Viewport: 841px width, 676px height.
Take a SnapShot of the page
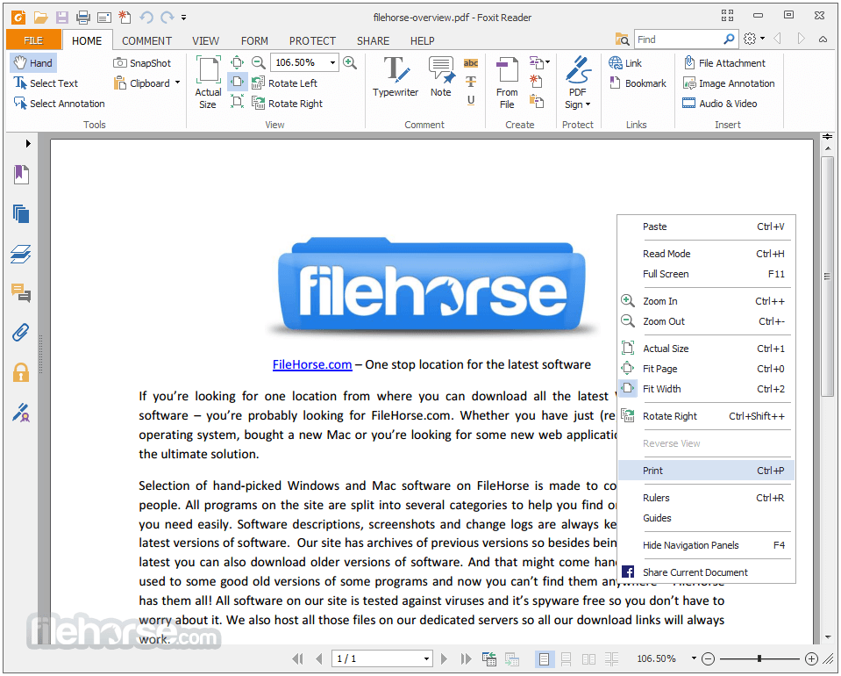[142, 63]
